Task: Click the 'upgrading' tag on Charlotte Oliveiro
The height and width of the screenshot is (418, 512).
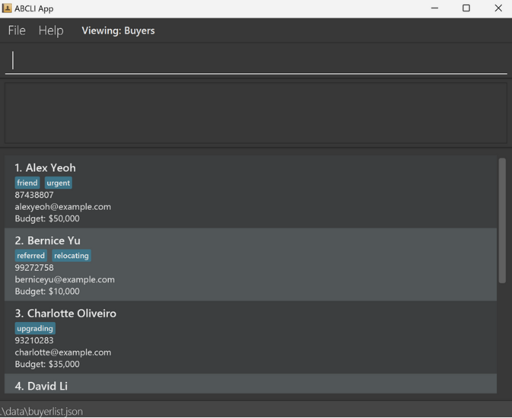Action: click(x=35, y=328)
